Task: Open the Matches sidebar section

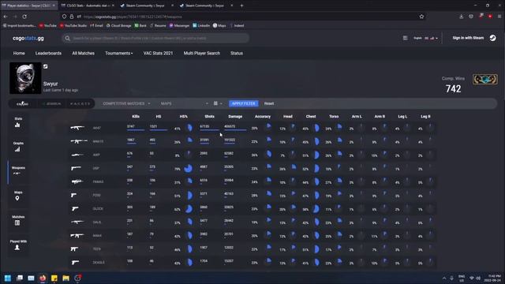Action: pos(17,220)
